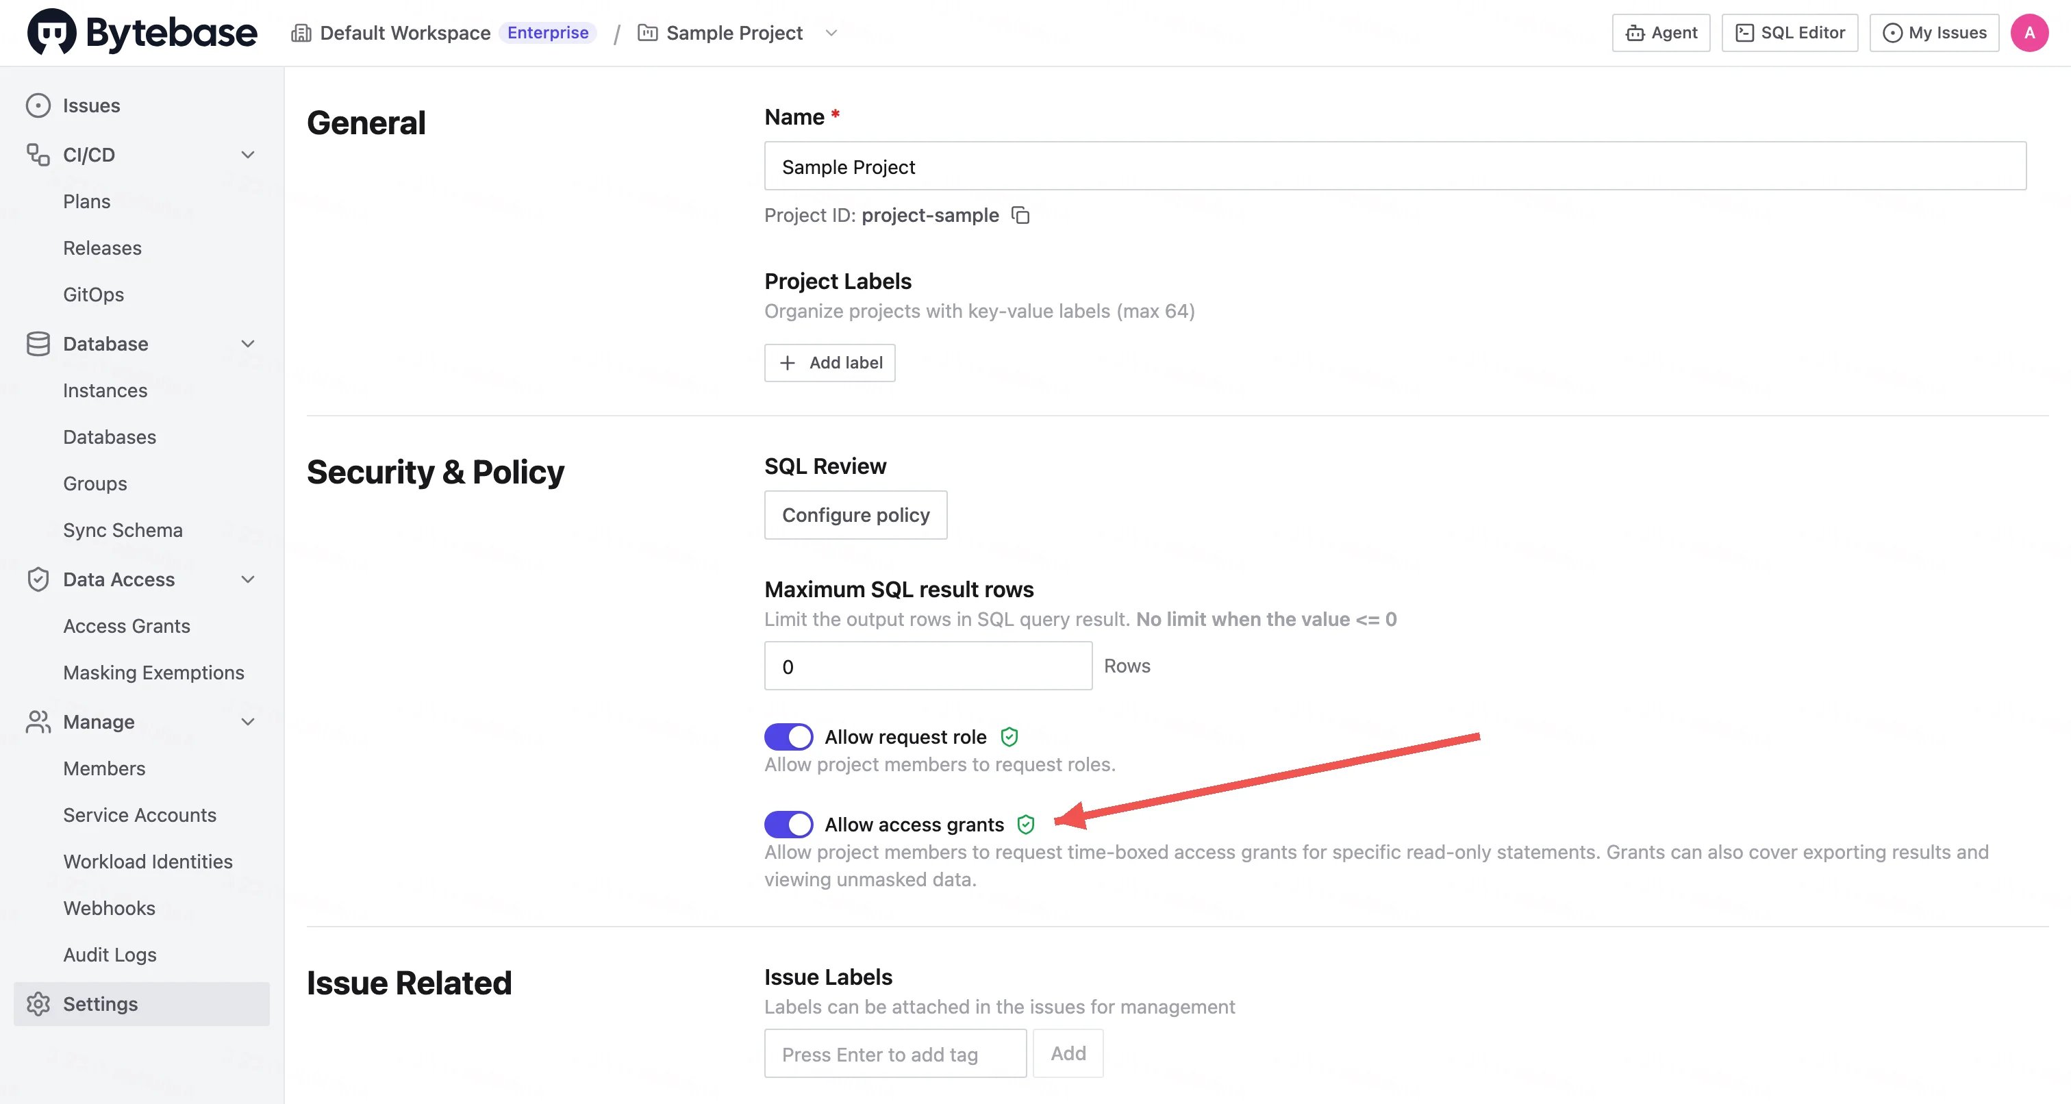Open Access Grants page
The height and width of the screenshot is (1104, 2071).
(127, 625)
